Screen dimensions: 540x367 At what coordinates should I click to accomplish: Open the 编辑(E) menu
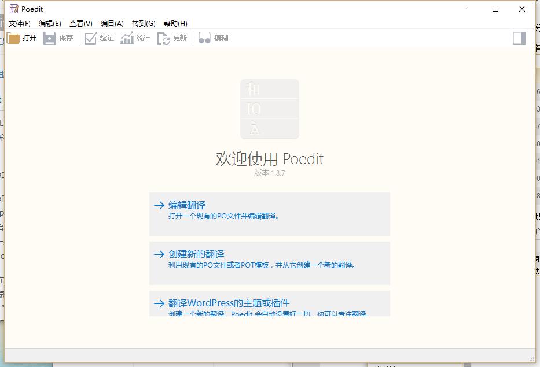point(50,24)
